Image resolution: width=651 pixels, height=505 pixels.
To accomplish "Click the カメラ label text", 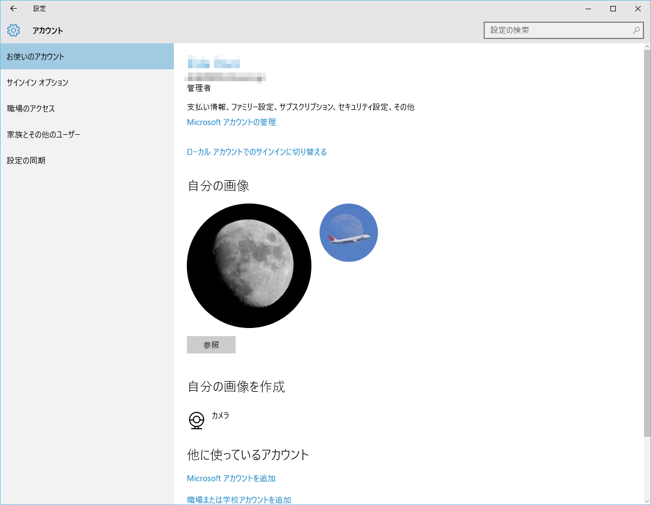I will (220, 416).
